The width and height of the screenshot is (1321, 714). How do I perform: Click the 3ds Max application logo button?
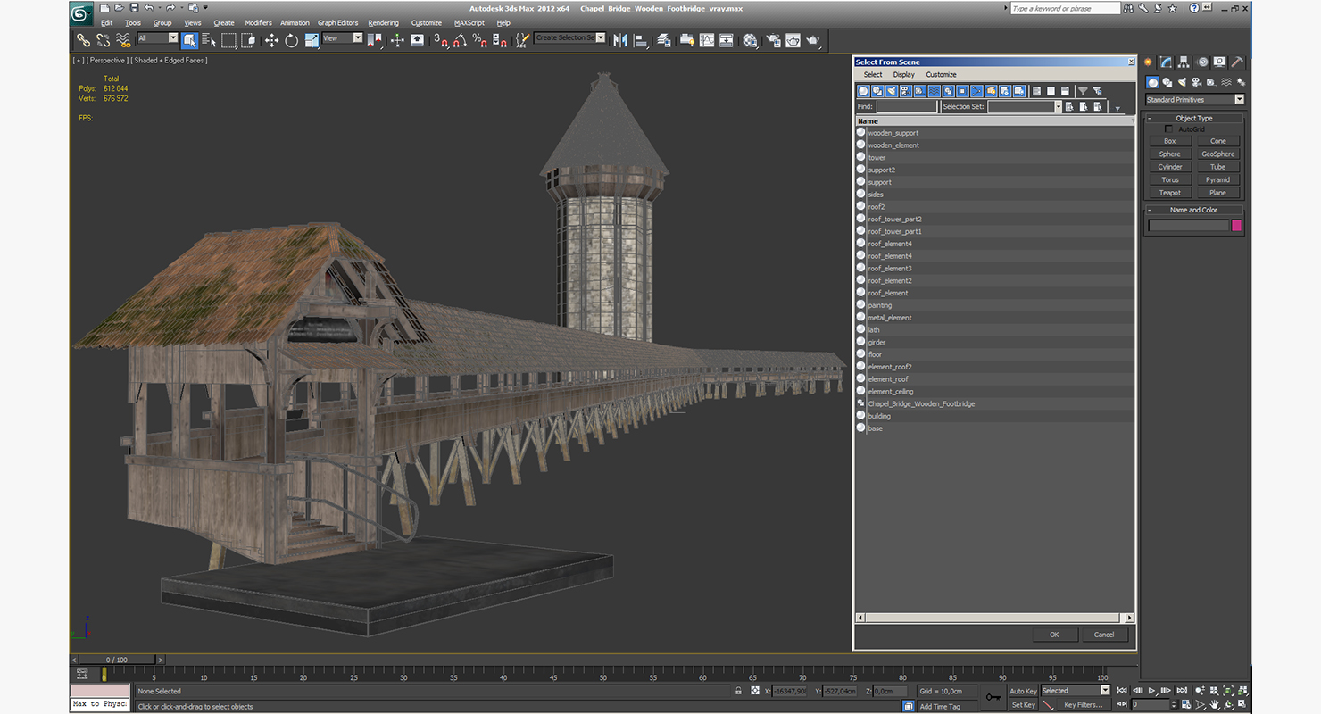81,12
